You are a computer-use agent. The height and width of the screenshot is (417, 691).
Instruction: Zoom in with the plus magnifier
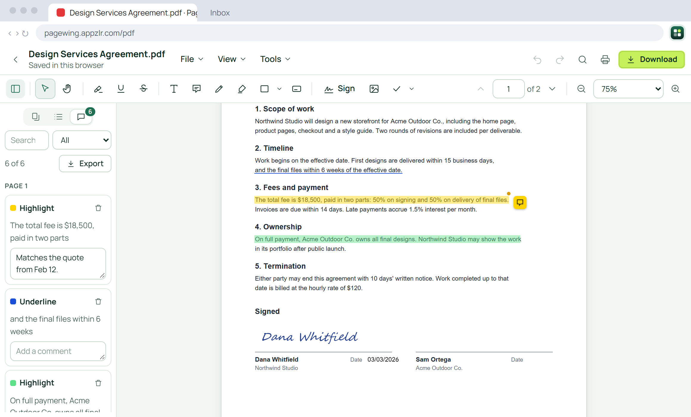coord(676,89)
